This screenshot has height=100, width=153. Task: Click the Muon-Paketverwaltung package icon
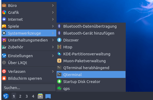[59, 61]
